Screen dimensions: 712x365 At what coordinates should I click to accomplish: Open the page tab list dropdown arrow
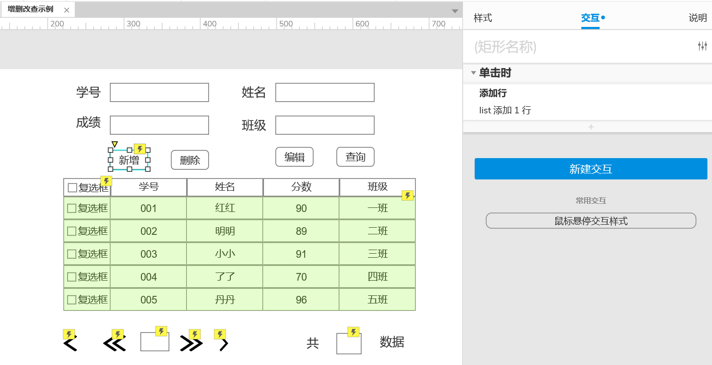tap(455, 11)
